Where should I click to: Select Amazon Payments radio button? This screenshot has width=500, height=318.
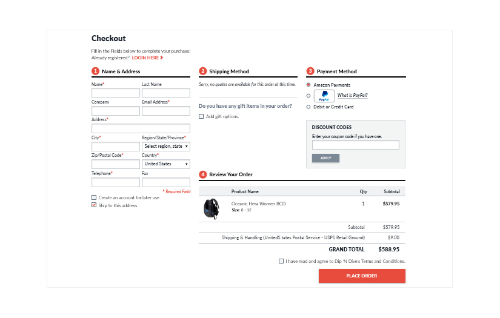pyautogui.click(x=308, y=85)
